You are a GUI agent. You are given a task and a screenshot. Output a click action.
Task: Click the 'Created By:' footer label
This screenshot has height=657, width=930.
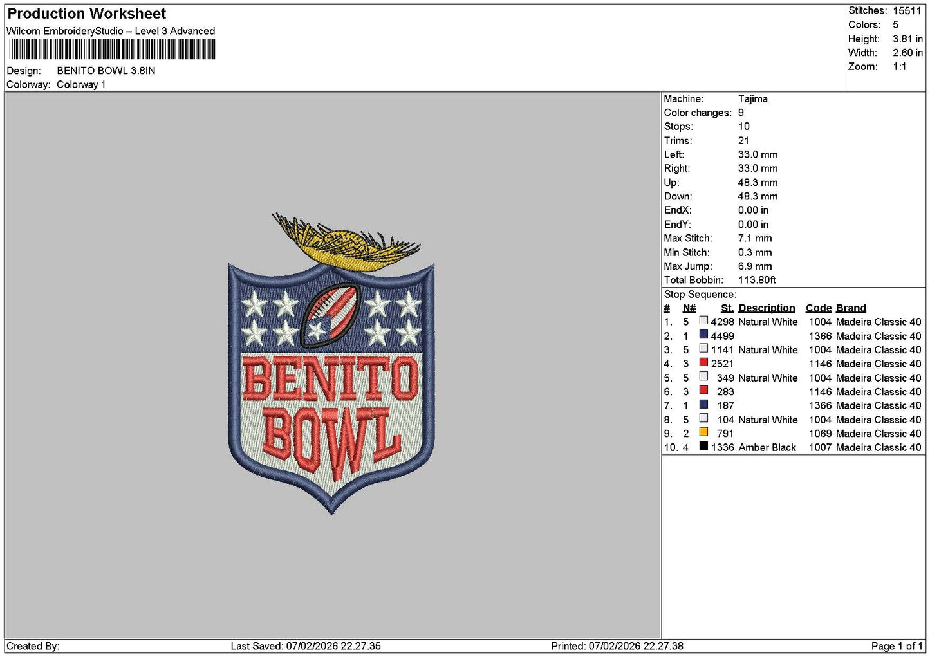click(x=33, y=646)
